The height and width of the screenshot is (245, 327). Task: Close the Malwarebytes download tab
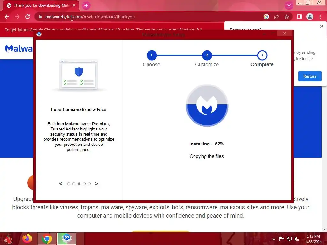tap(74, 5)
